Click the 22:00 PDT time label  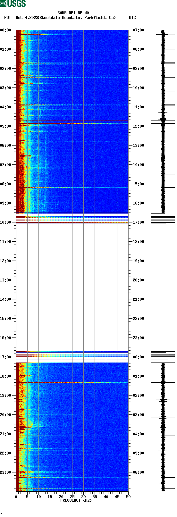(5, 453)
